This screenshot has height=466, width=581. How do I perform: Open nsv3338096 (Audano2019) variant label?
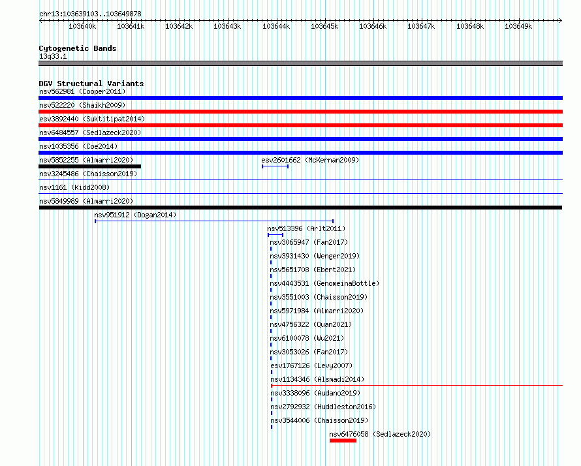pos(315,393)
